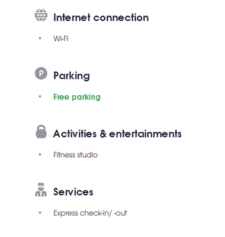Image resolution: width=225 pixels, height=237 pixels.
Task: Click the word 'connection' in heading
Action: click(x=121, y=18)
